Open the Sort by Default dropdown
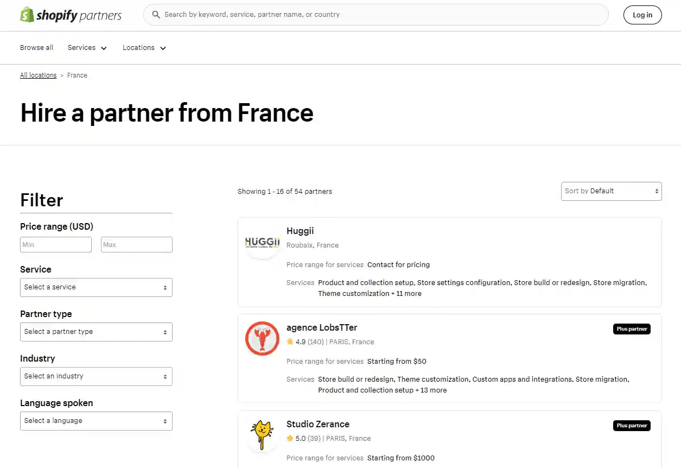The image size is (681, 468). [x=612, y=191]
